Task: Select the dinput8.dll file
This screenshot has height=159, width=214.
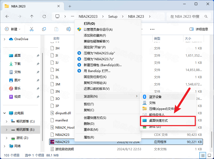Action: point(63,113)
